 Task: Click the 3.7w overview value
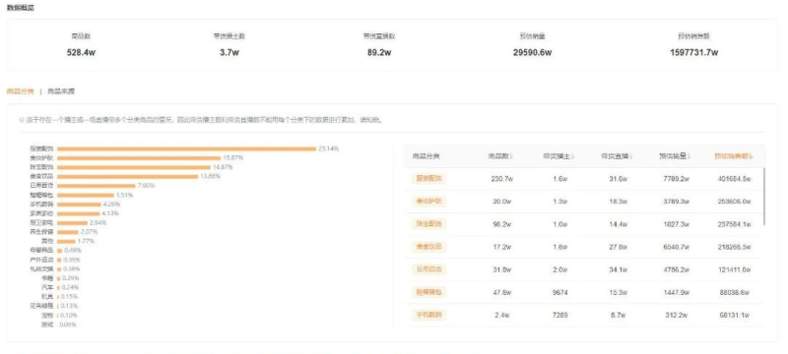pyautogui.click(x=230, y=53)
